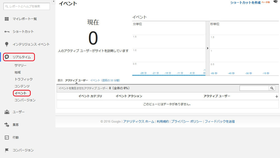Collapse the sidebar with the left arrow
This screenshot has width=280, height=158.
(x=53, y=2)
